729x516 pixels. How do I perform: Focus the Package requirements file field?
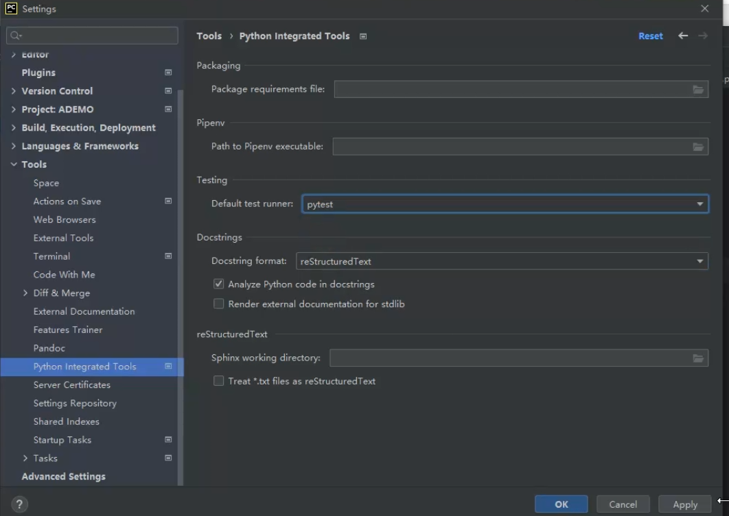tap(521, 89)
